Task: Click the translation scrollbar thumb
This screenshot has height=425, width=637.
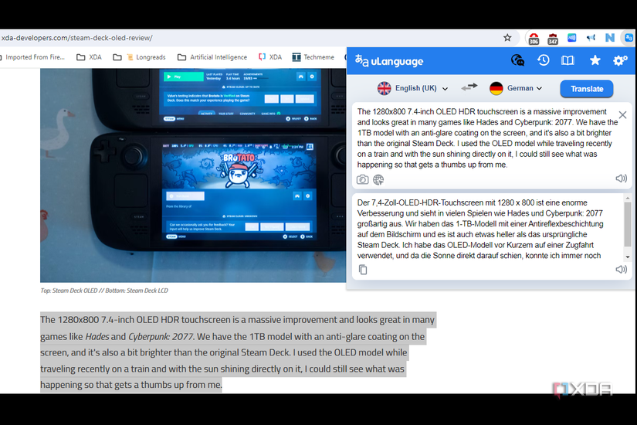Action: click(x=628, y=225)
